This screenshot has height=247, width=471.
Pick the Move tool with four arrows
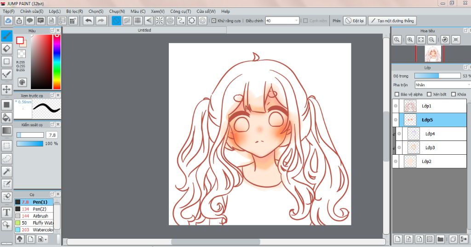click(6, 90)
